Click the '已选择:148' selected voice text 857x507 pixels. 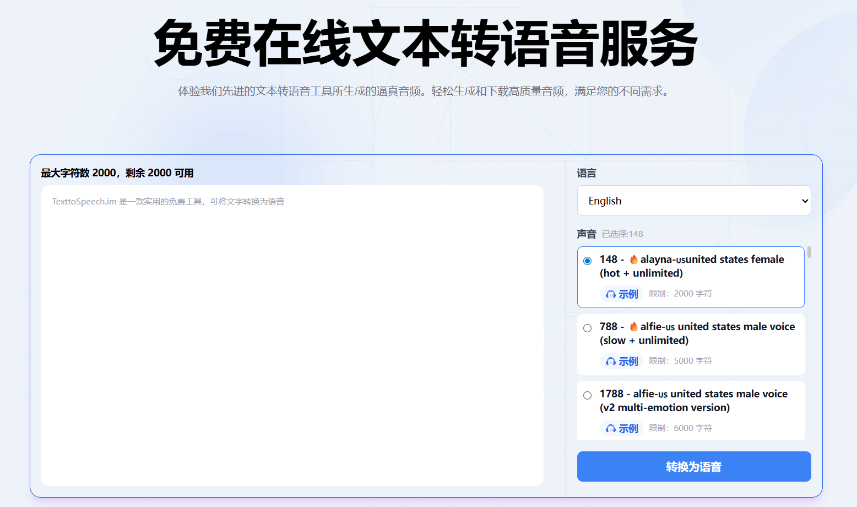point(622,234)
